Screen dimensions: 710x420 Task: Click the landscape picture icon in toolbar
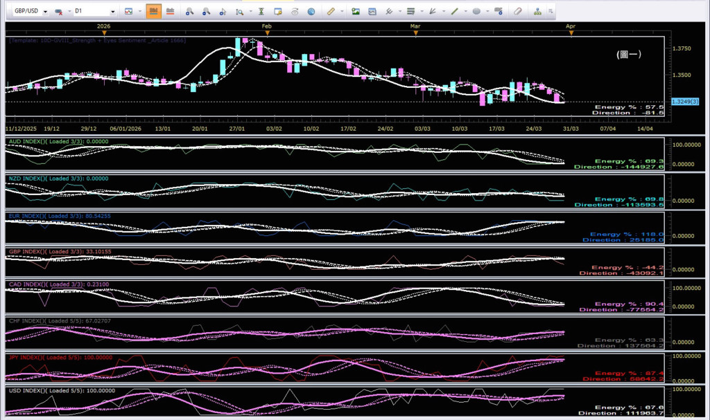[356, 12]
